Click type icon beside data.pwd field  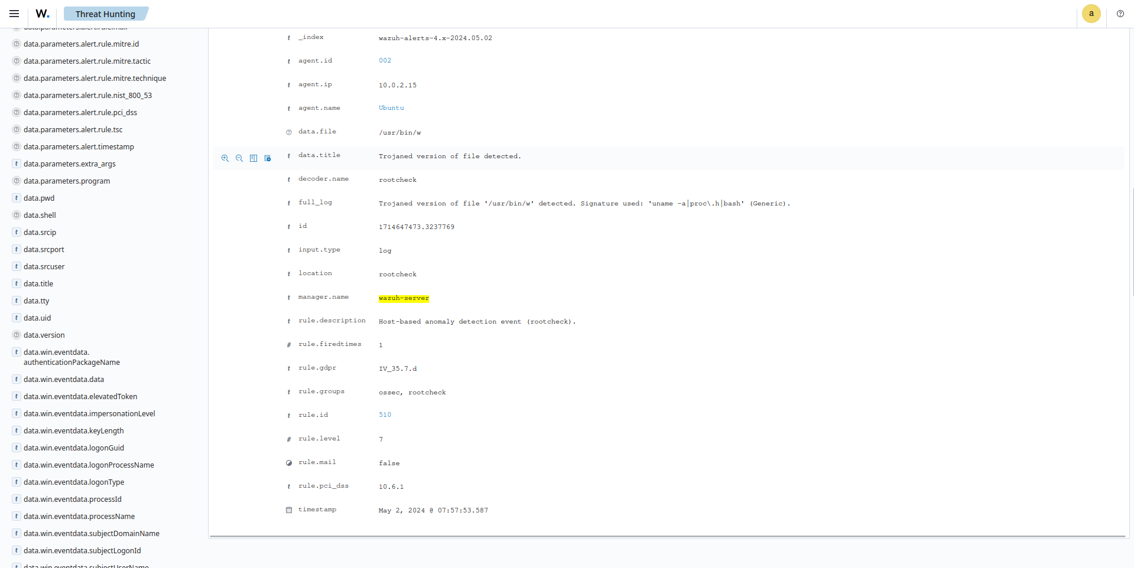point(17,198)
